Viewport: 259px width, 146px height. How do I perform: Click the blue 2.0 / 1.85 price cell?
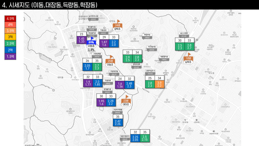click(x=98, y=83)
